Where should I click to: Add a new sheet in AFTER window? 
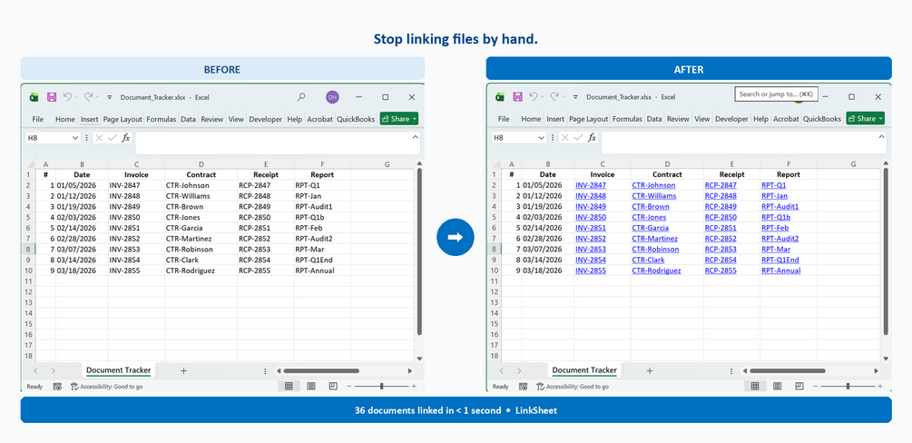(650, 370)
